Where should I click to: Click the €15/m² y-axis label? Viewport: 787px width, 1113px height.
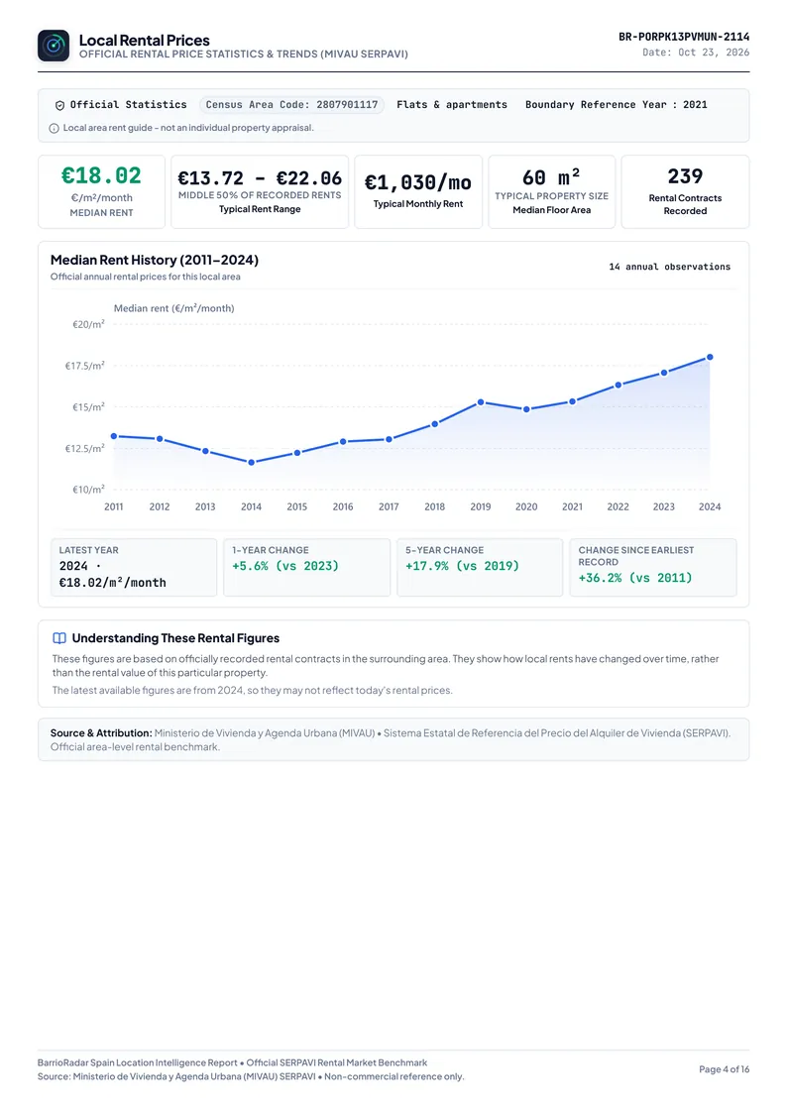[x=88, y=406]
